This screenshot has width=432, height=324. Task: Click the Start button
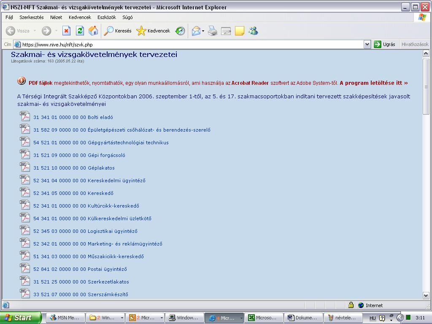(x=20, y=318)
